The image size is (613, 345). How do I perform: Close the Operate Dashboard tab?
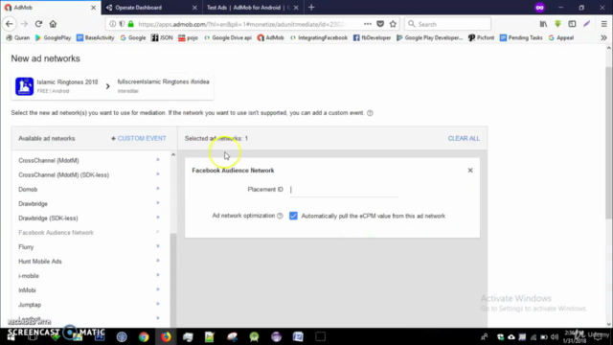(194, 8)
